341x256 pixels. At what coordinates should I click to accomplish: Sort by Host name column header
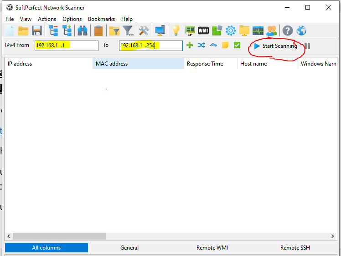[268, 64]
